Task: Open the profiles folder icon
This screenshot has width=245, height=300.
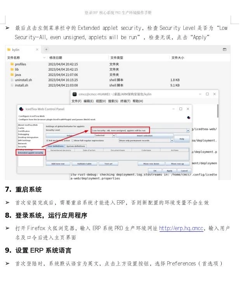Action: [12, 64]
